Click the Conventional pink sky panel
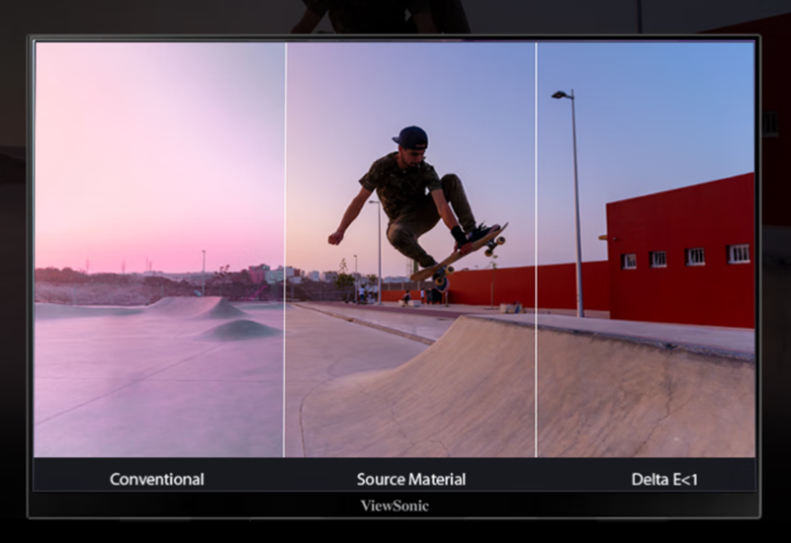 pyautogui.click(x=158, y=148)
